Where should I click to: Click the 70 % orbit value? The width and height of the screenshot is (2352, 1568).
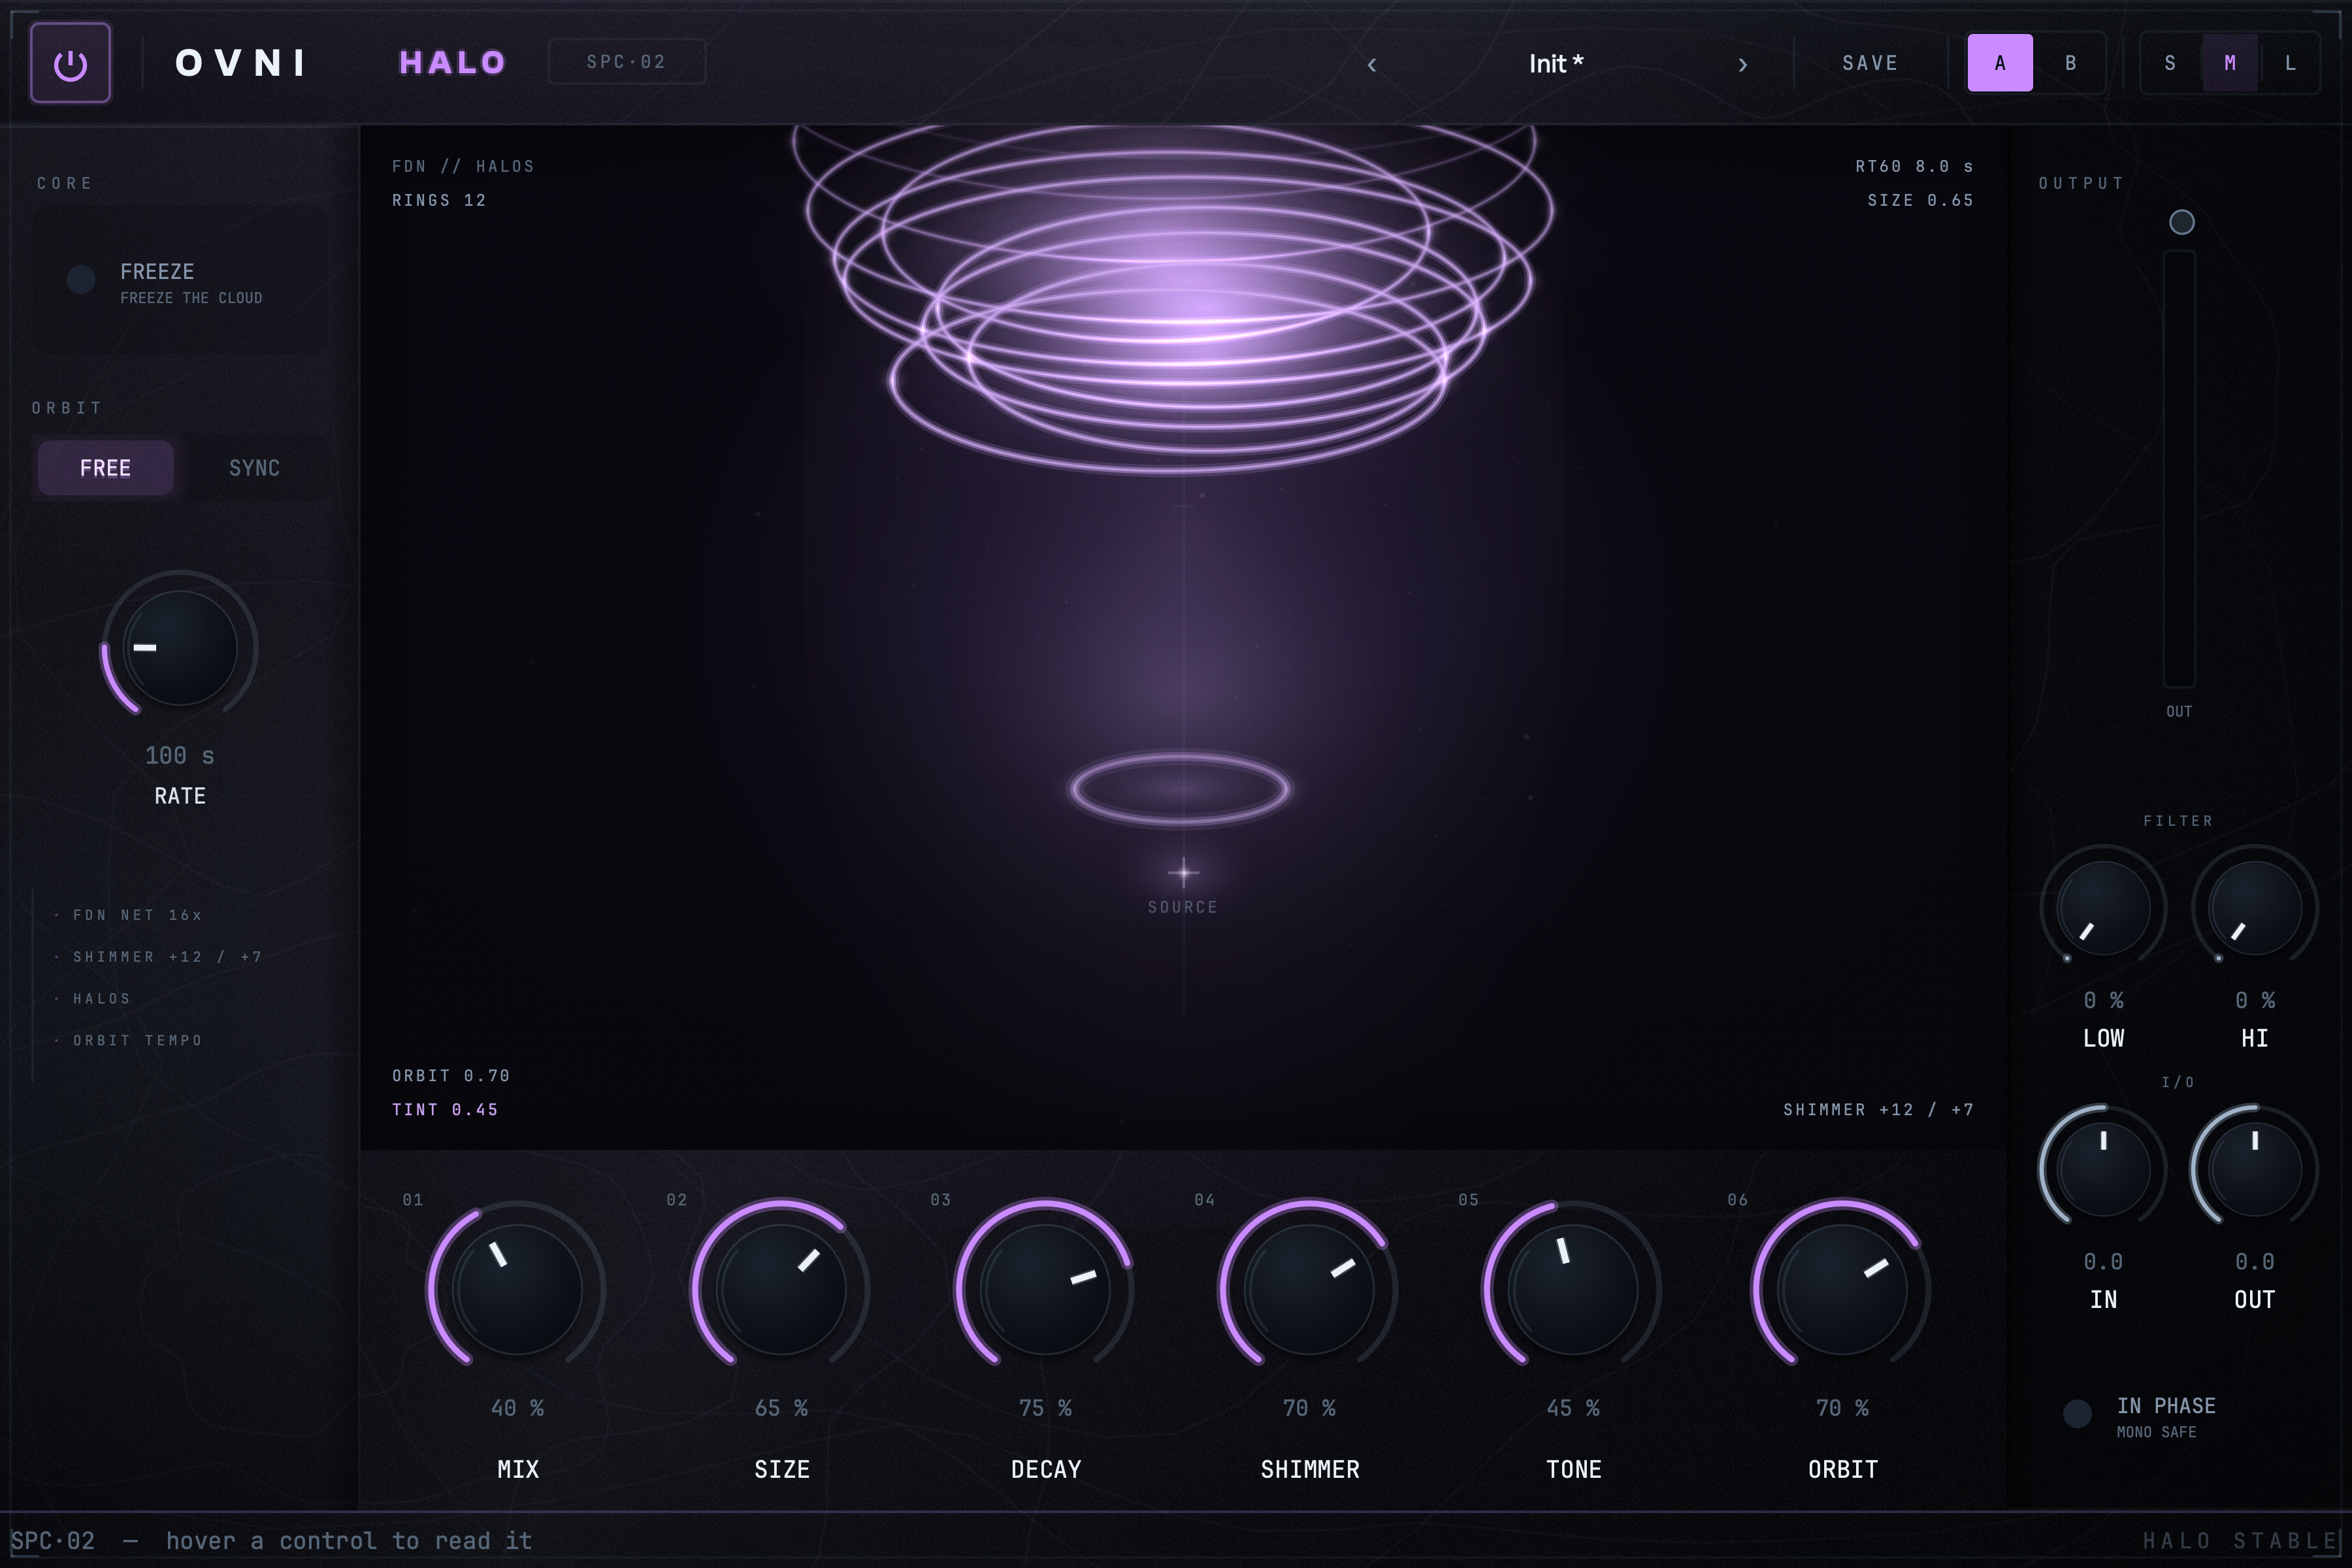pyautogui.click(x=1842, y=1408)
